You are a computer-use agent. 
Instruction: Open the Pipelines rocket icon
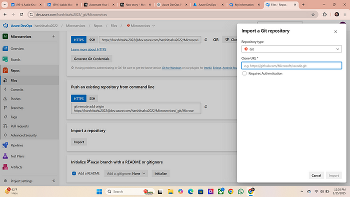tap(5, 145)
